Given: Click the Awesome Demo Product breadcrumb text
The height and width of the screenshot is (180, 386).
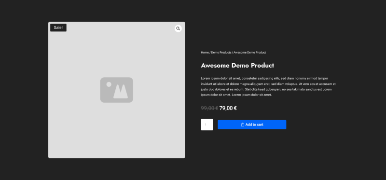Looking at the screenshot, I should click(249, 53).
